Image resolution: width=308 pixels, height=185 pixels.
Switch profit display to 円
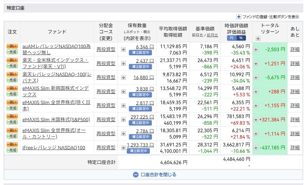(x=232, y=38)
